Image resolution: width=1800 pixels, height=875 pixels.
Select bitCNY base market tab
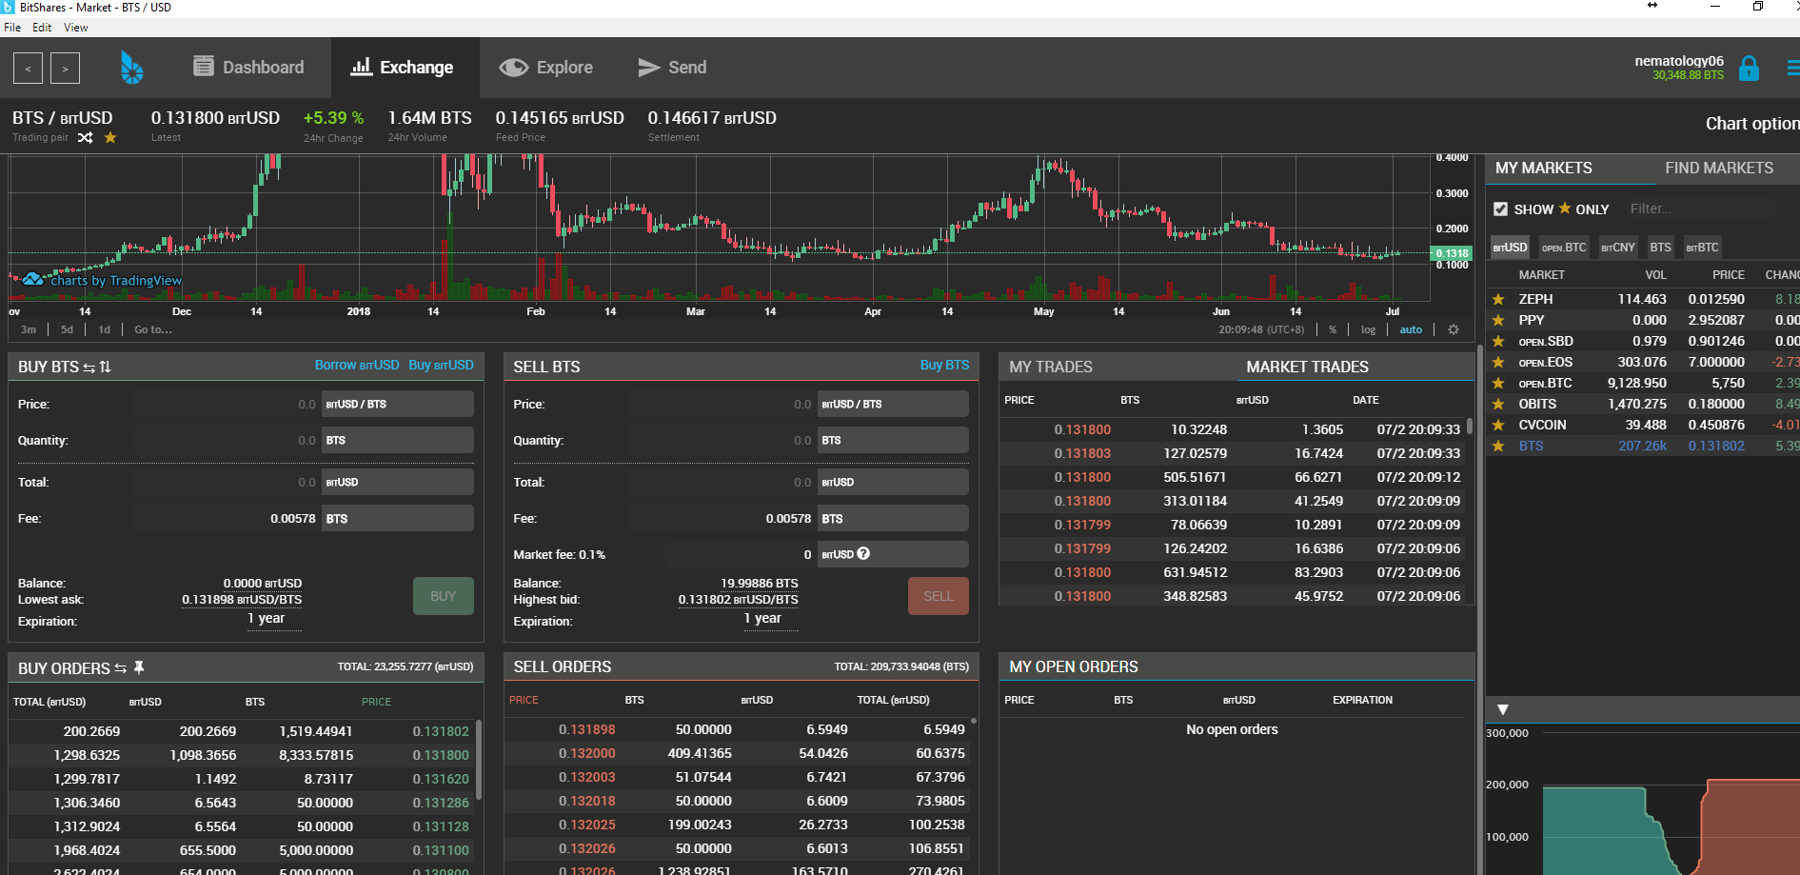click(1617, 248)
